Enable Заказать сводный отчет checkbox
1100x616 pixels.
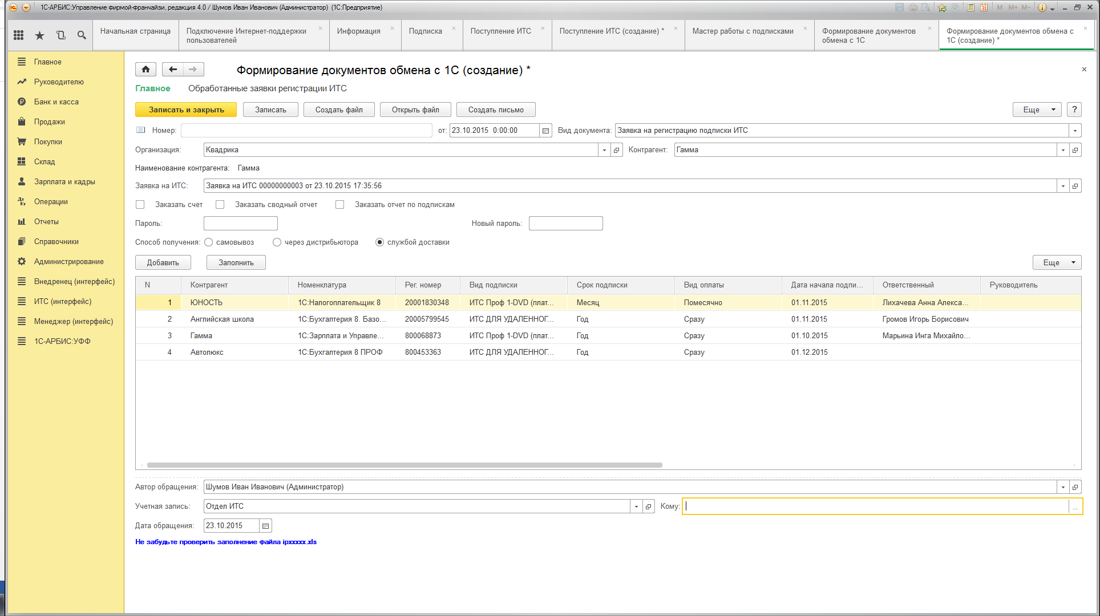point(220,205)
